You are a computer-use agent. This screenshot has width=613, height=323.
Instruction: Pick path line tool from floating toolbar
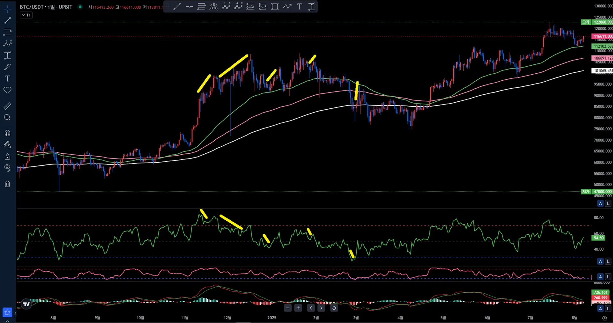287,7
